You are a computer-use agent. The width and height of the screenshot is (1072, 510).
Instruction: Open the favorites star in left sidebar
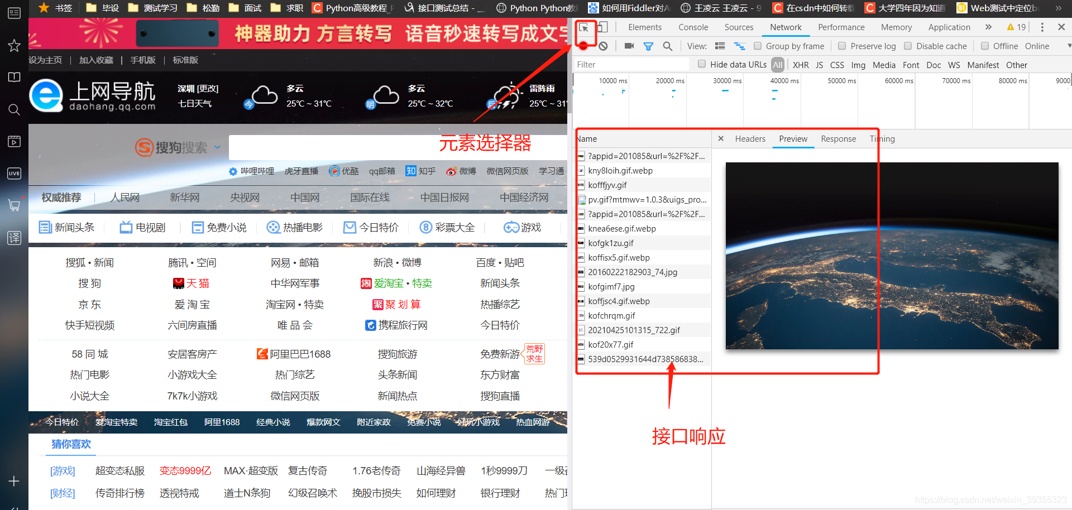point(14,45)
